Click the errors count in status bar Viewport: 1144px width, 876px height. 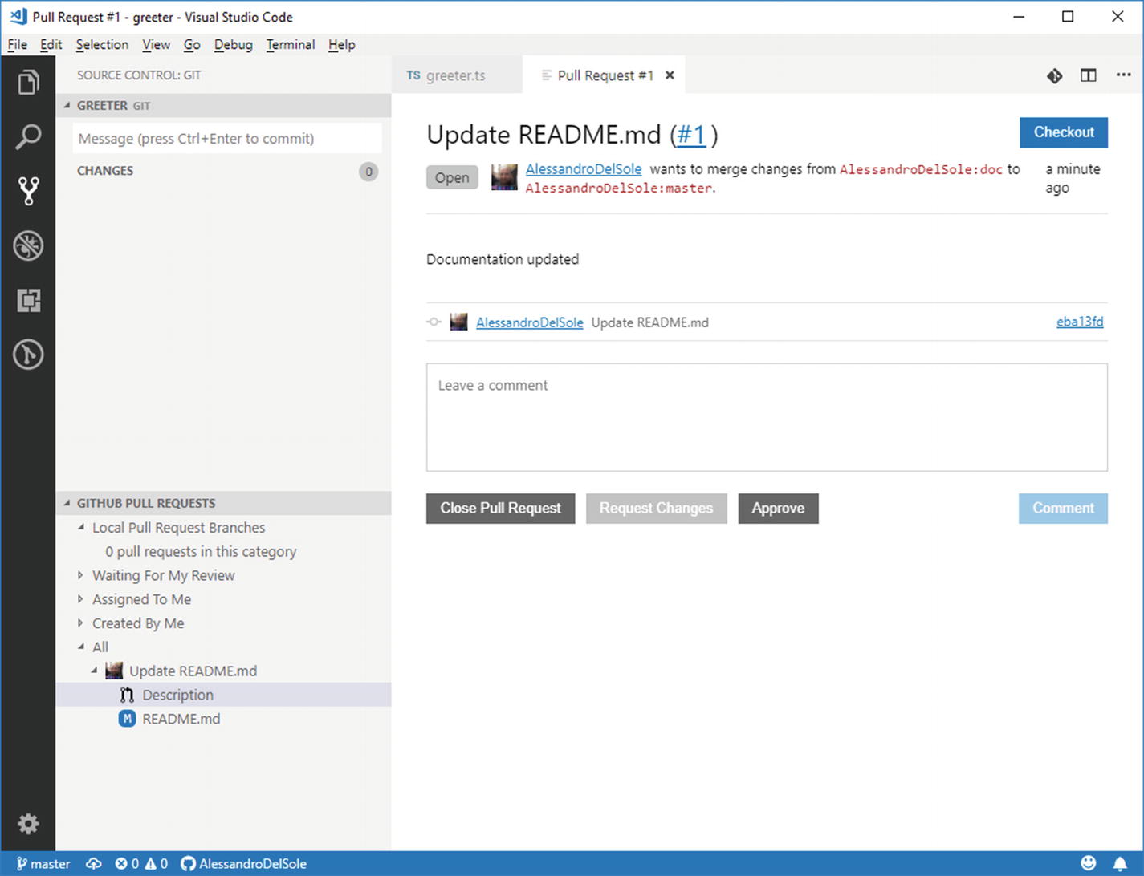point(127,864)
